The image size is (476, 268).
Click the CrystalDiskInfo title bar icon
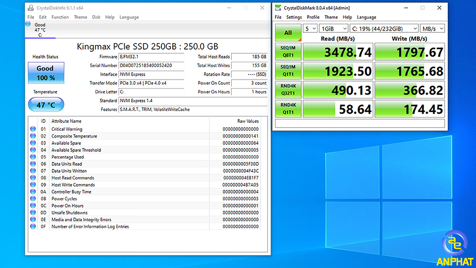[30, 8]
